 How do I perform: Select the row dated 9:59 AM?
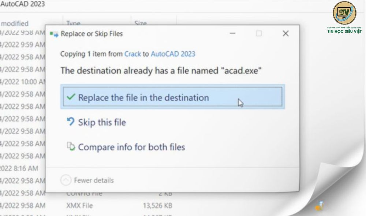[x=23, y=45]
